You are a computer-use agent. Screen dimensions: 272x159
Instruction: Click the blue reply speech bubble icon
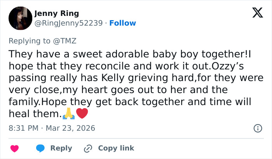coord(40,148)
